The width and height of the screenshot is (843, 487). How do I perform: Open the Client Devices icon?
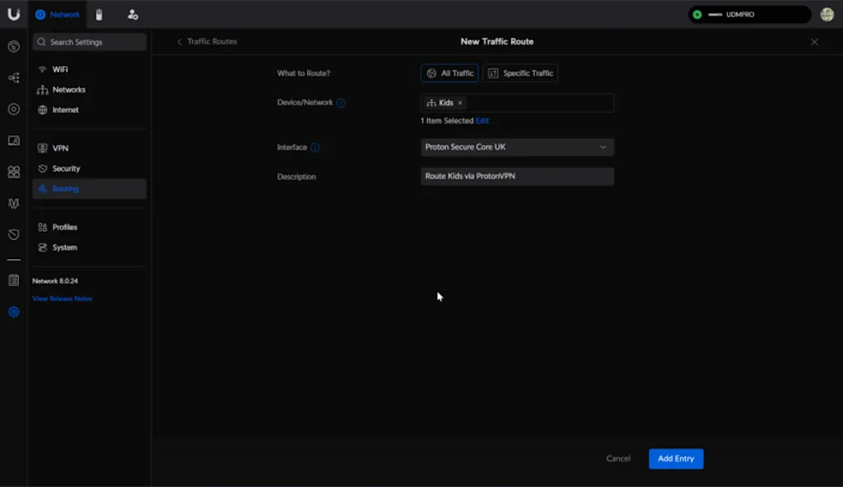click(14, 141)
